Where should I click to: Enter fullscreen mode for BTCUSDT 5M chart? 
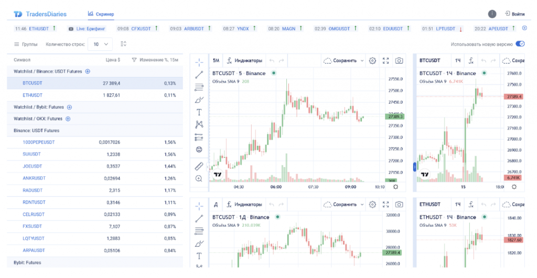(385, 61)
